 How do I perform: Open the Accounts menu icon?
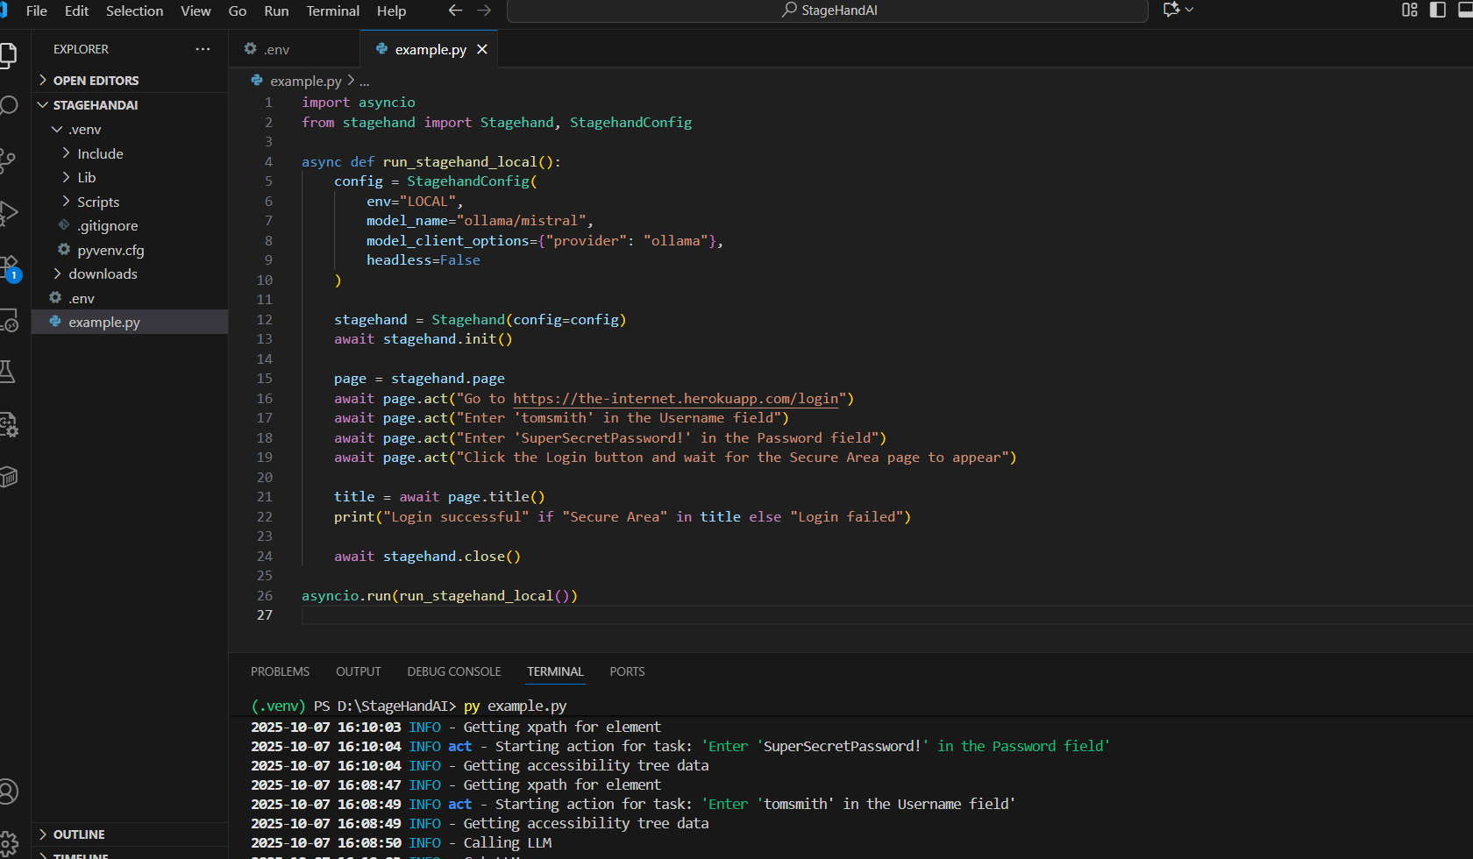pos(9,792)
